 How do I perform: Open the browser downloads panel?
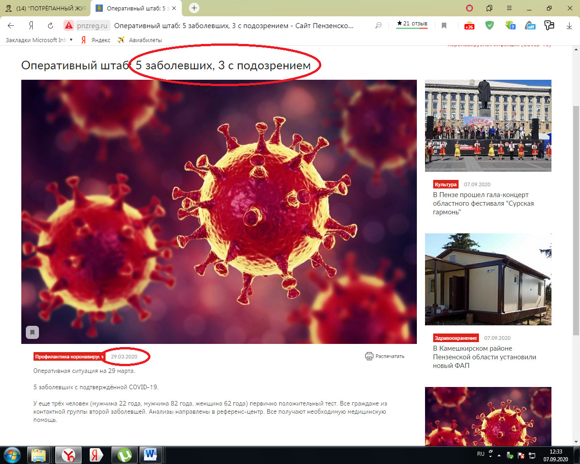[569, 26]
